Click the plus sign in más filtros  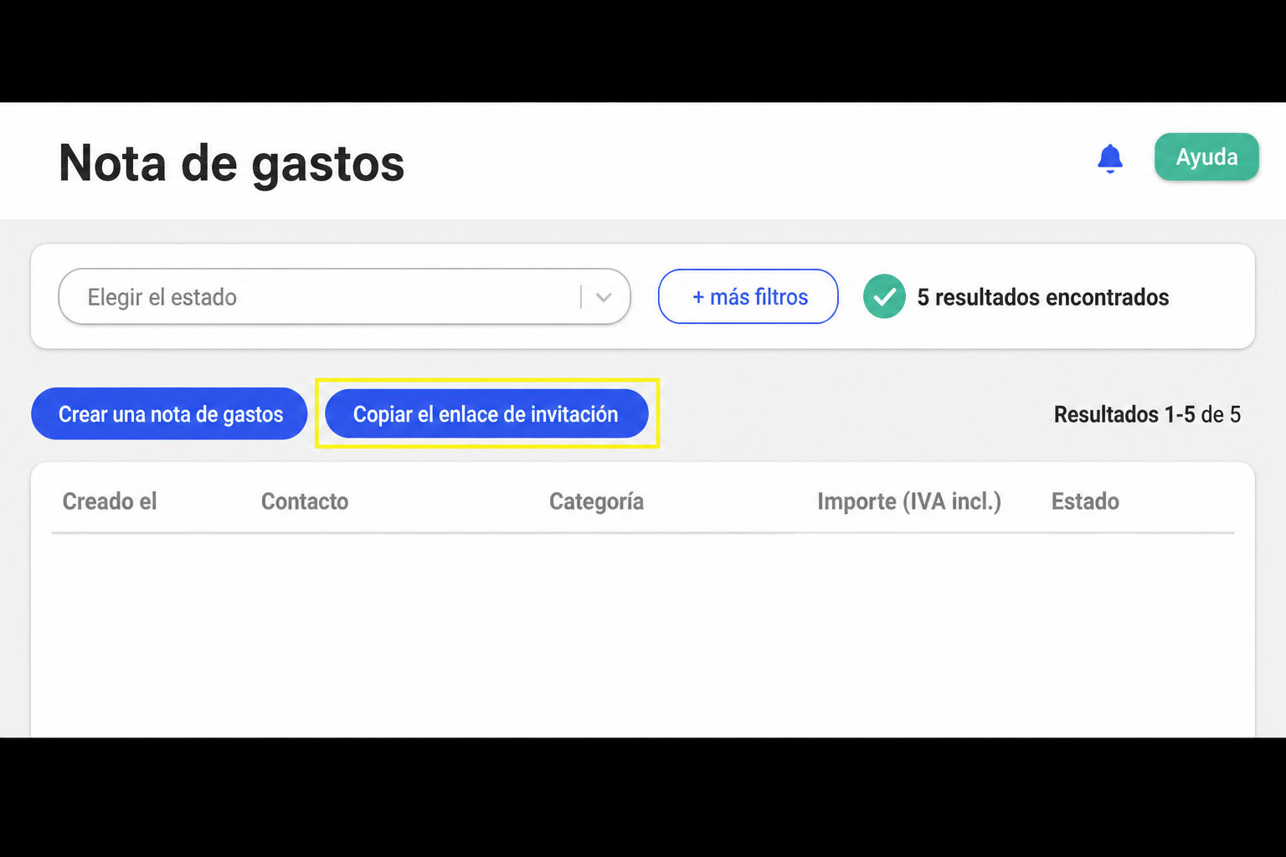tap(698, 297)
